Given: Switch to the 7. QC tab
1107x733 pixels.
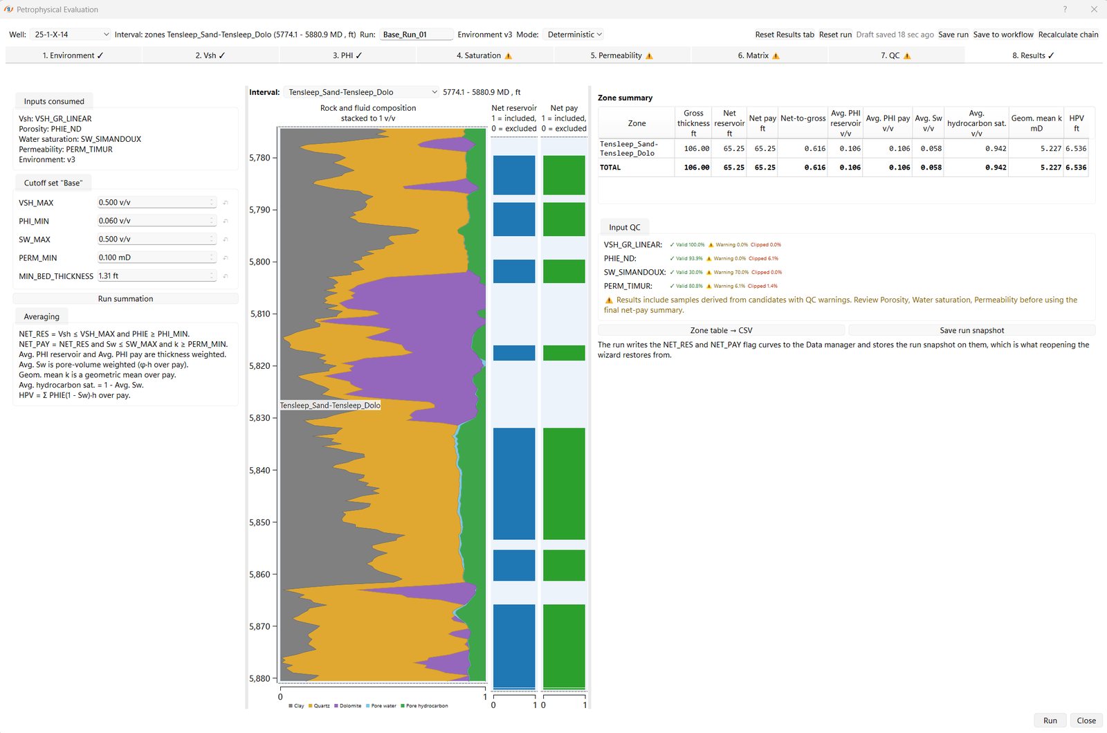Looking at the screenshot, I should tap(896, 55).
